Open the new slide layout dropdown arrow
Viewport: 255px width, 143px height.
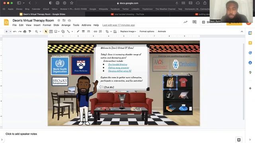click(10, 31)
